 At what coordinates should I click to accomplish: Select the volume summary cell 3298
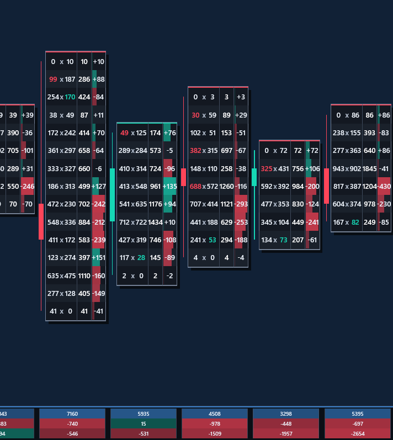(286, 414)
